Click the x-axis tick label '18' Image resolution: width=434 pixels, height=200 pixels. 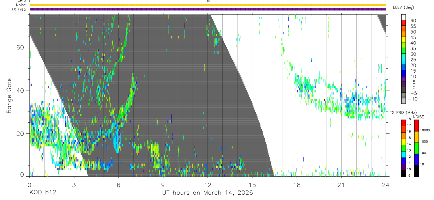click(297, 185)
